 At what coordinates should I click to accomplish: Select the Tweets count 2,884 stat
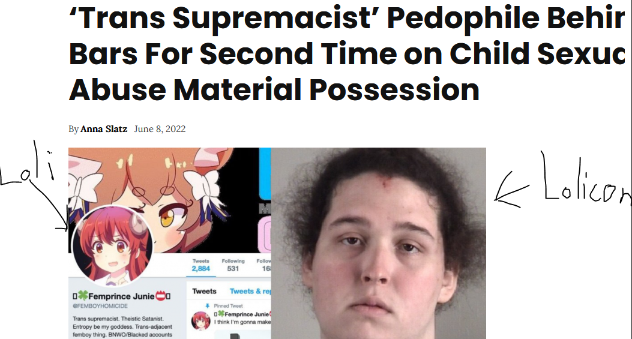pos(200,265)
